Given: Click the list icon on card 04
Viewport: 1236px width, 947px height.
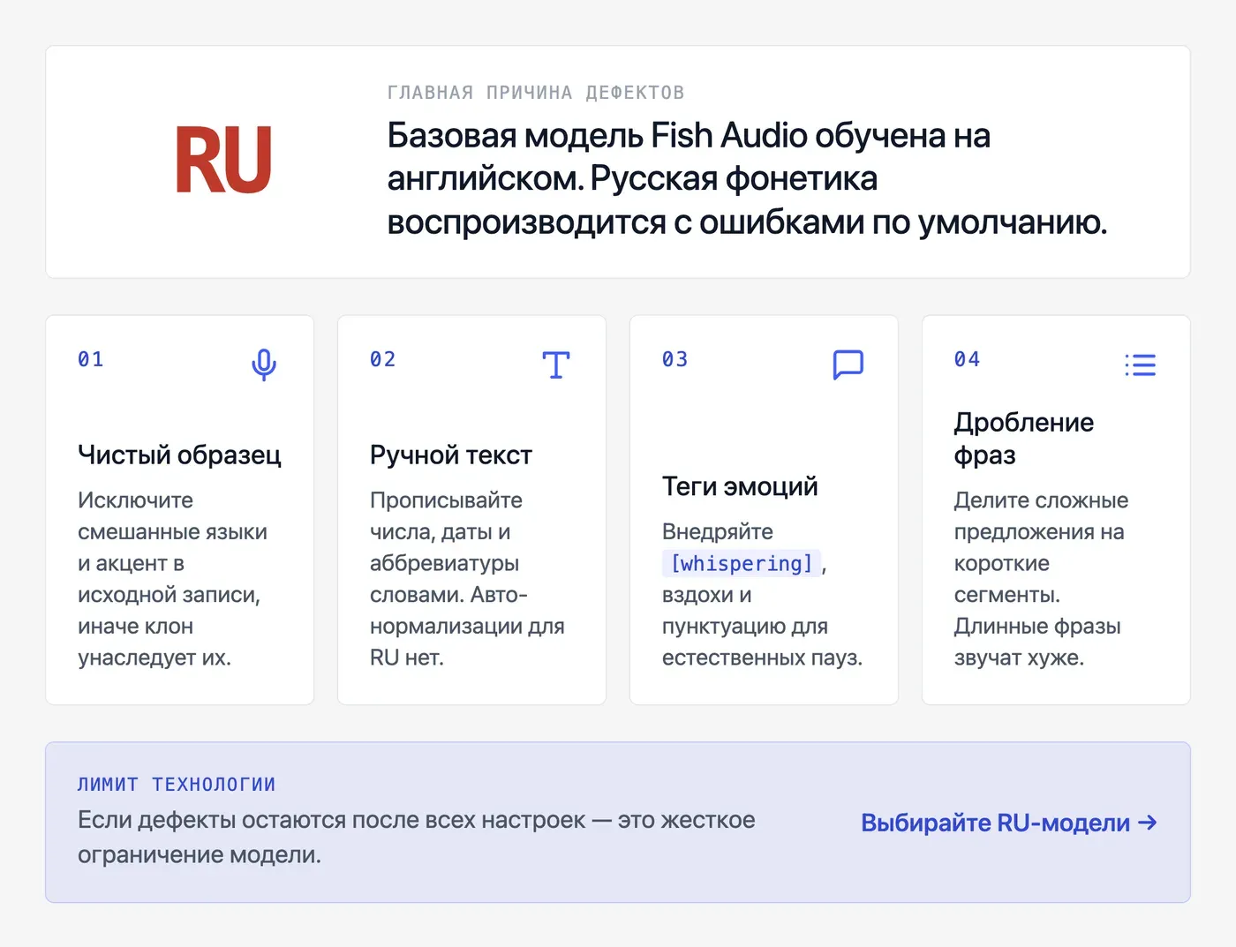Looking at the screenshot, I should (1141, 365).
